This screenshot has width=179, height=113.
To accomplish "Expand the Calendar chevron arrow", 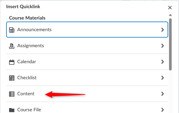I will tap(162, 62).
